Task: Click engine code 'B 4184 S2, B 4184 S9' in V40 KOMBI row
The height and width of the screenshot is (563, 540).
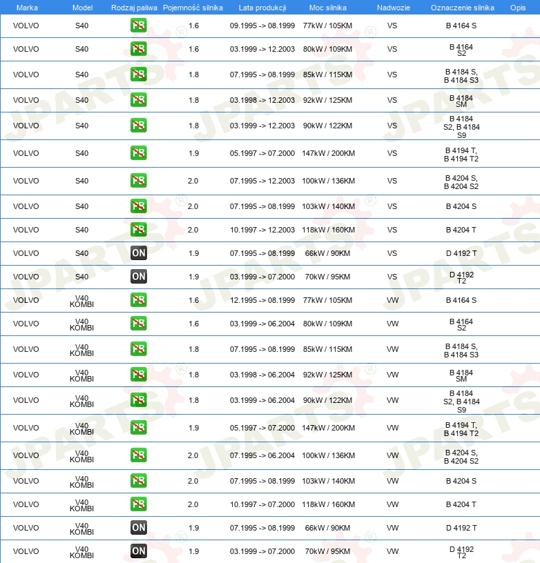Action: coord(461,402)
